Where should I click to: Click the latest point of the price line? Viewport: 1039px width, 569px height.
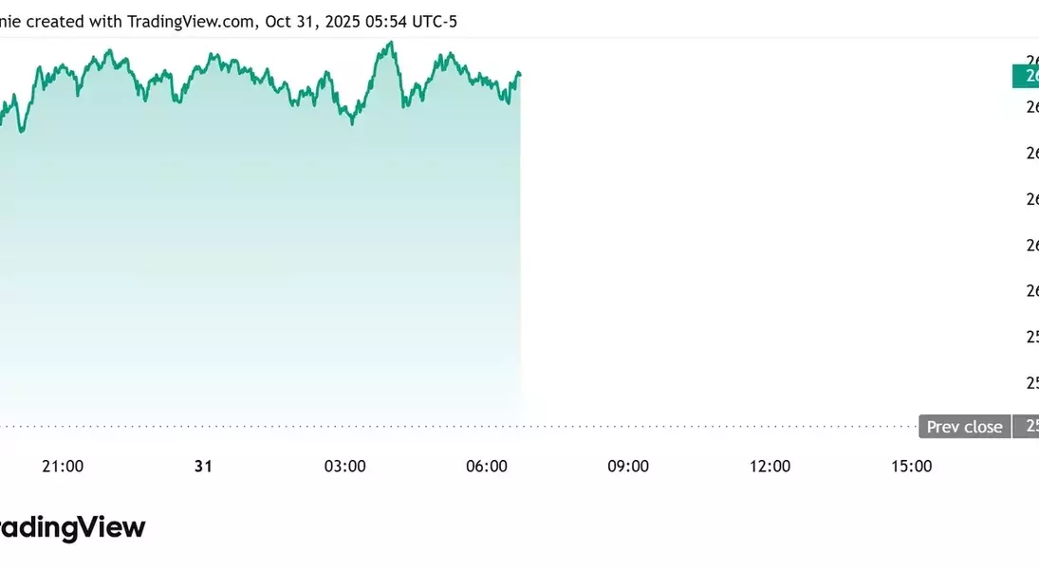(519, 73)
